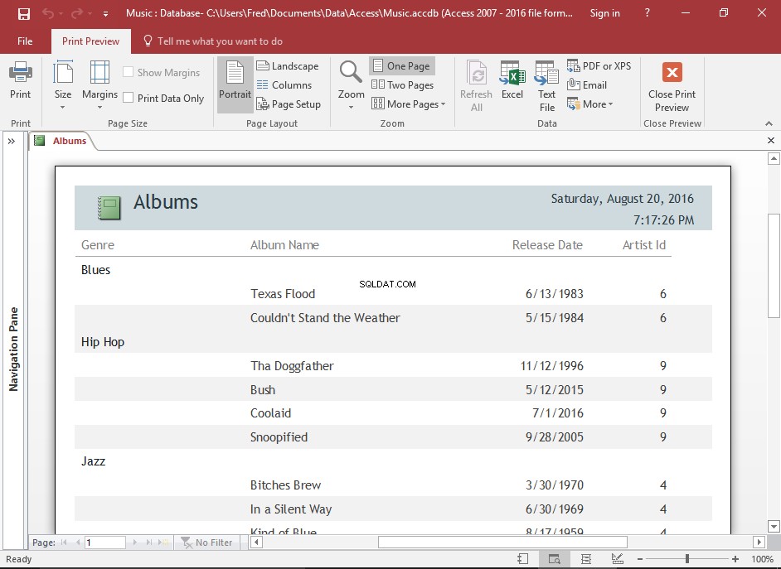The image size is (781, 569).
Task: Switch to Landscape orientation
Action: [288, 65]
